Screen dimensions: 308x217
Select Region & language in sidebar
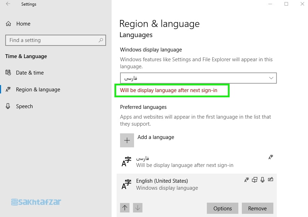[38, 90]
